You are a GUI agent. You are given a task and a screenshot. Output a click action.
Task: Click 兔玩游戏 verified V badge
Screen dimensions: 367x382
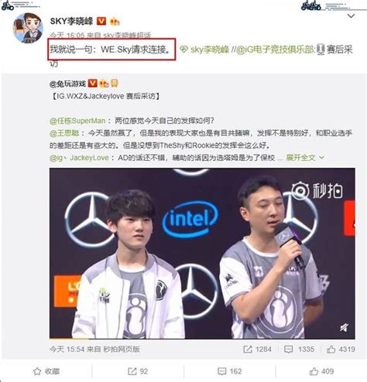93,84
